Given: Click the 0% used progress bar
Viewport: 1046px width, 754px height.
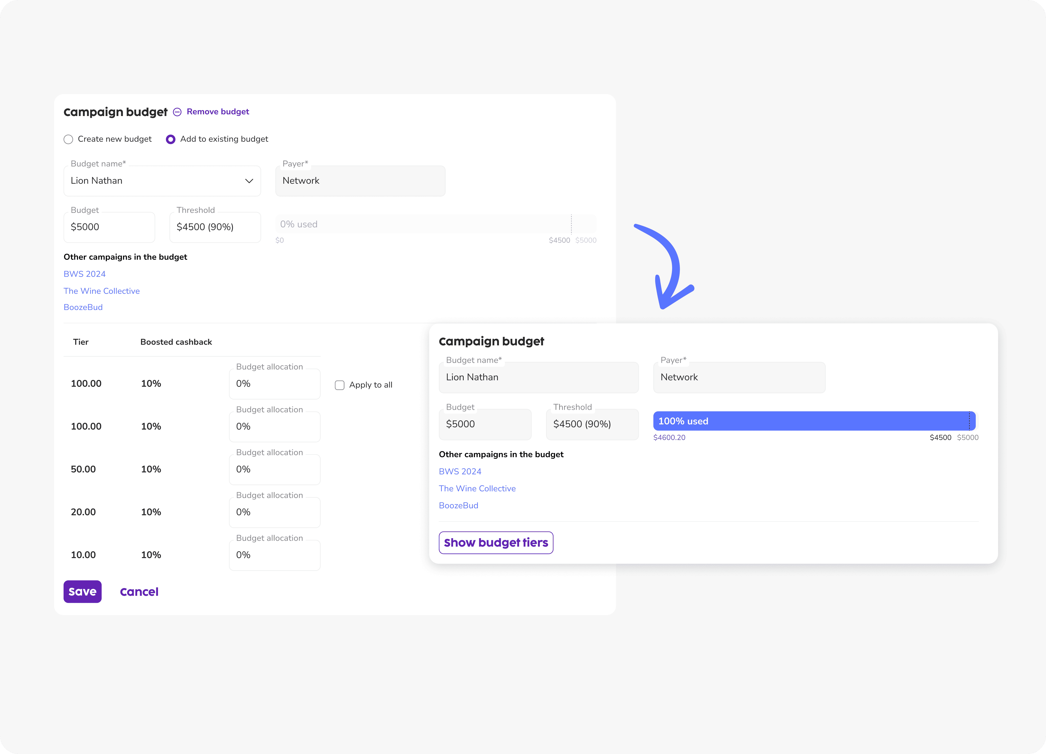Looking at the screenshot, I should tap(435, 224).
